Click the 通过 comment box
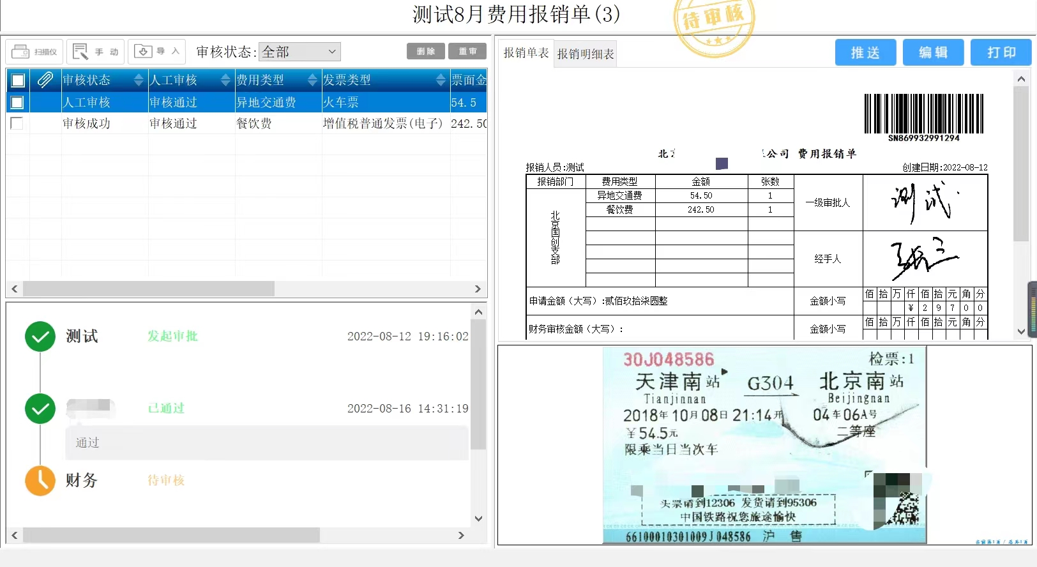Screen dimensions: 1037x567 click(x=267, y=442)
